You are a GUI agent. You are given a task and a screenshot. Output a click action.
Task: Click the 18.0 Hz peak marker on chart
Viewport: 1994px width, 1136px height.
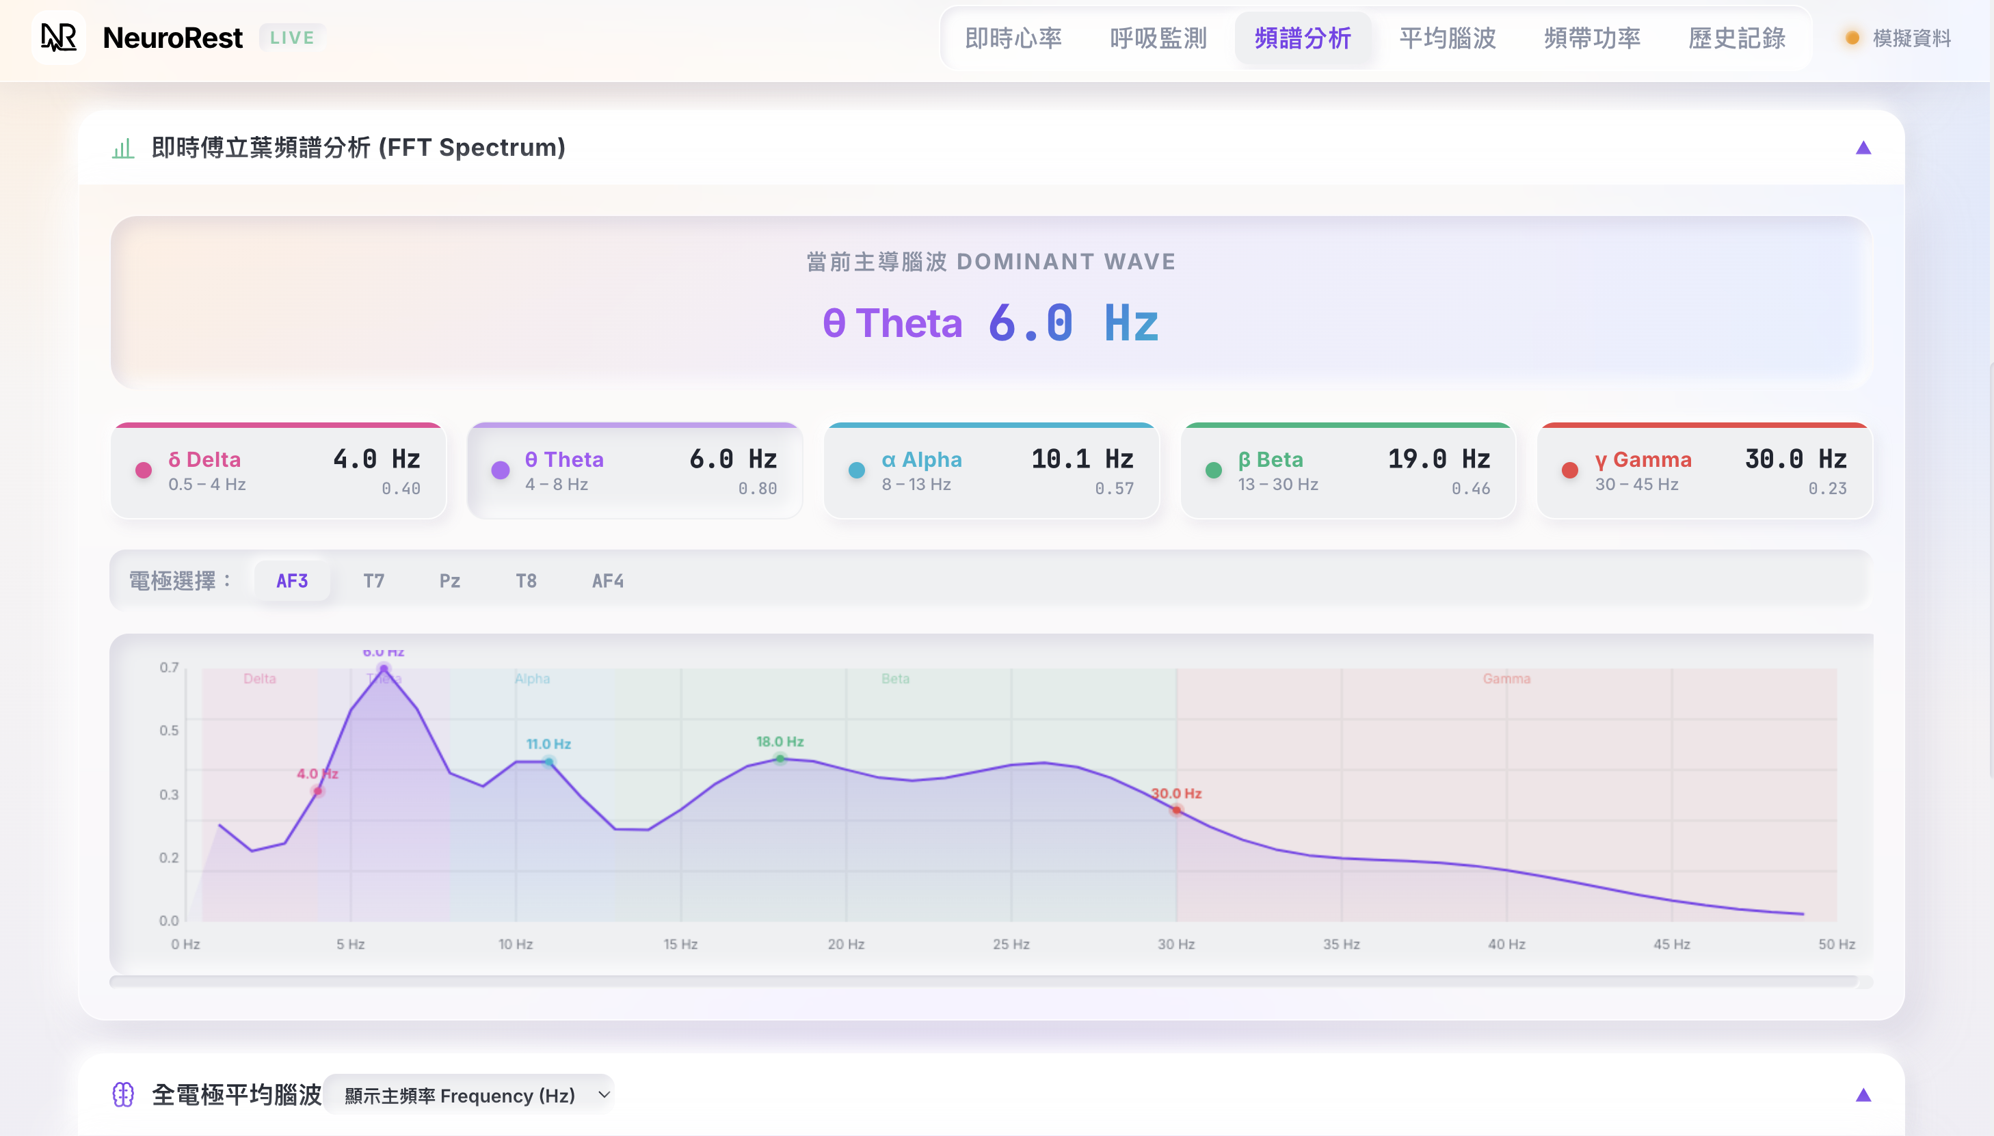[x=780, y=759]
